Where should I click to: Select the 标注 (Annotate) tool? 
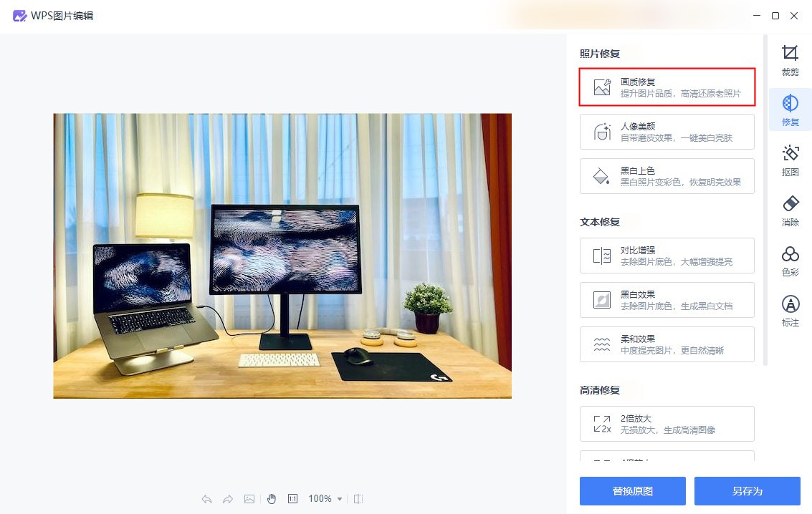tap(790, 311)
